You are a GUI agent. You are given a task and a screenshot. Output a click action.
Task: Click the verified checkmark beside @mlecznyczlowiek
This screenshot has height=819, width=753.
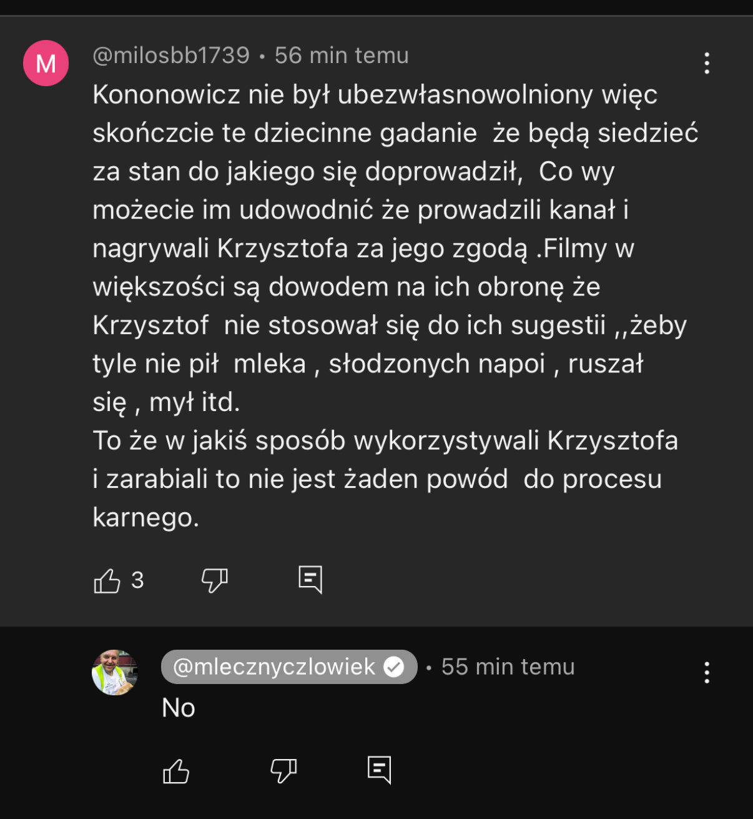point(394,667)
